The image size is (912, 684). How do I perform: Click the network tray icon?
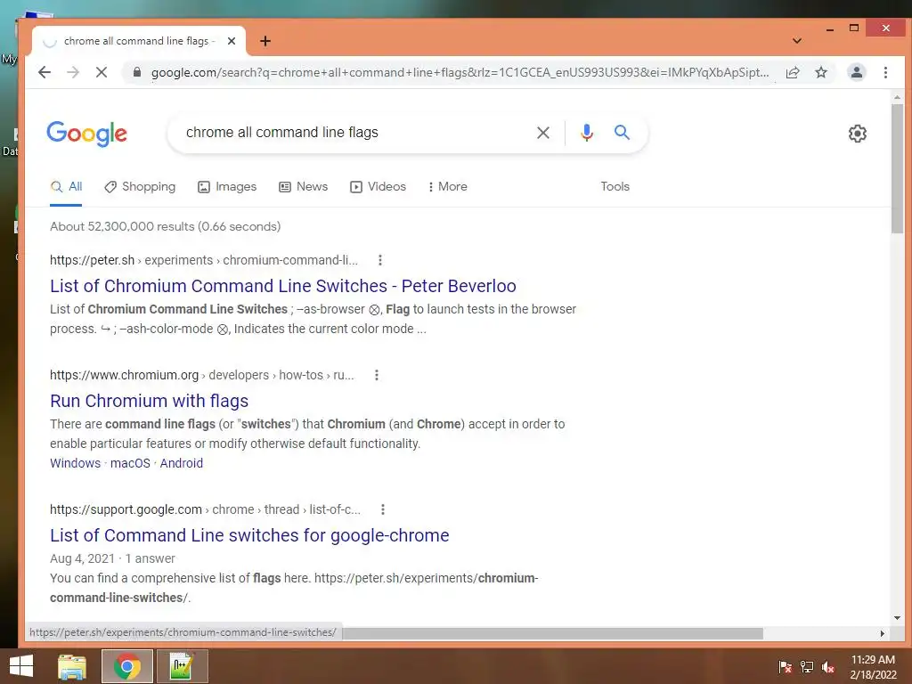(x=807, y=667)
